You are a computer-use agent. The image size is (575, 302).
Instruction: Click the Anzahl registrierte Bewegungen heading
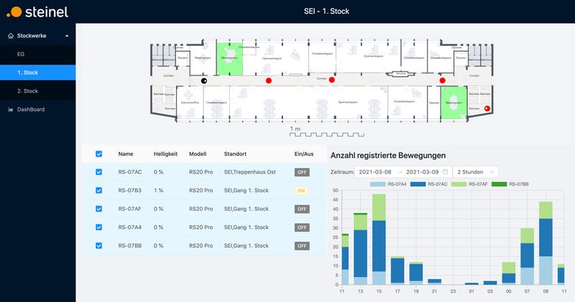click(388, 156)
